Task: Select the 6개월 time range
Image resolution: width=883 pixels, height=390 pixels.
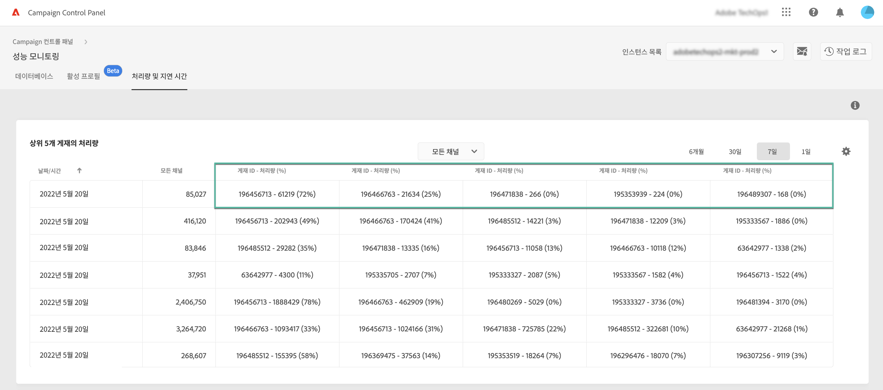Action: [696, 152]
